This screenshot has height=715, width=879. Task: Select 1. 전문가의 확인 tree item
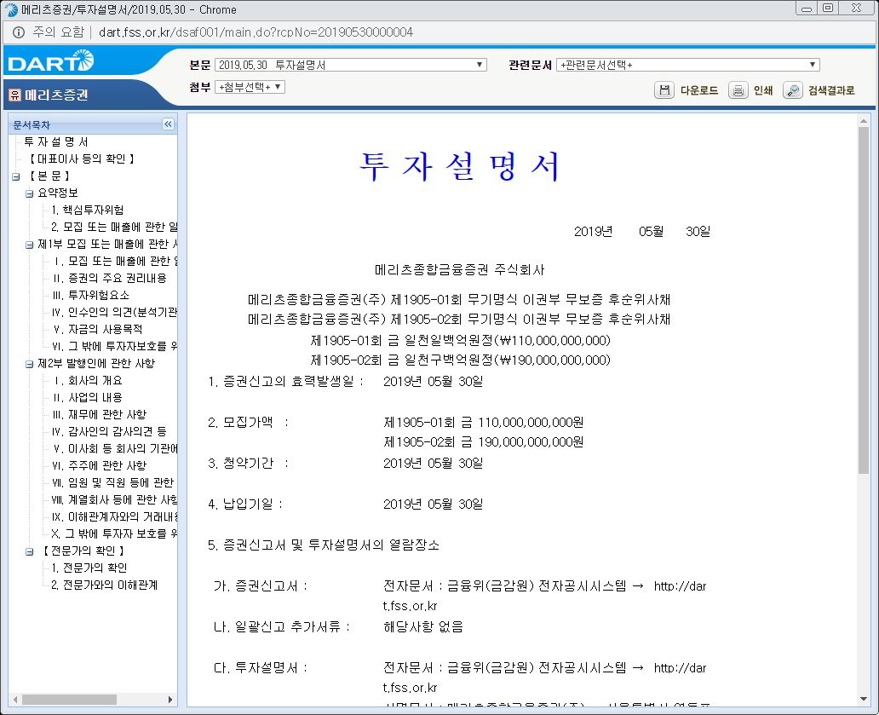click(89, 568)
